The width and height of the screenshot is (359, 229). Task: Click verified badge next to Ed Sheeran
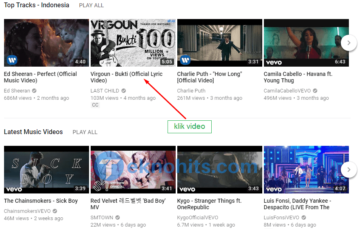click(34, 91)
